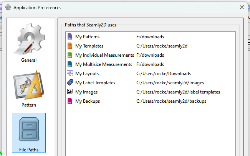The width and height of the screenshot is (250, 156).
Task: Click the green My Individual Measurements icon
Action: point(70,55)
